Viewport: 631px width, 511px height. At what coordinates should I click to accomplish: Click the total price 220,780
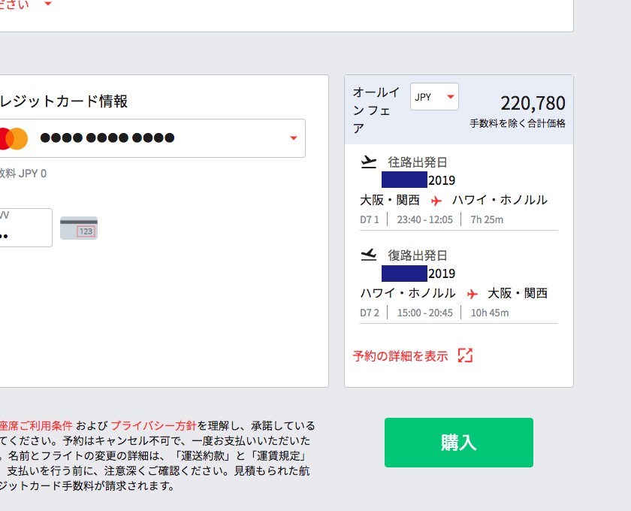533,103
